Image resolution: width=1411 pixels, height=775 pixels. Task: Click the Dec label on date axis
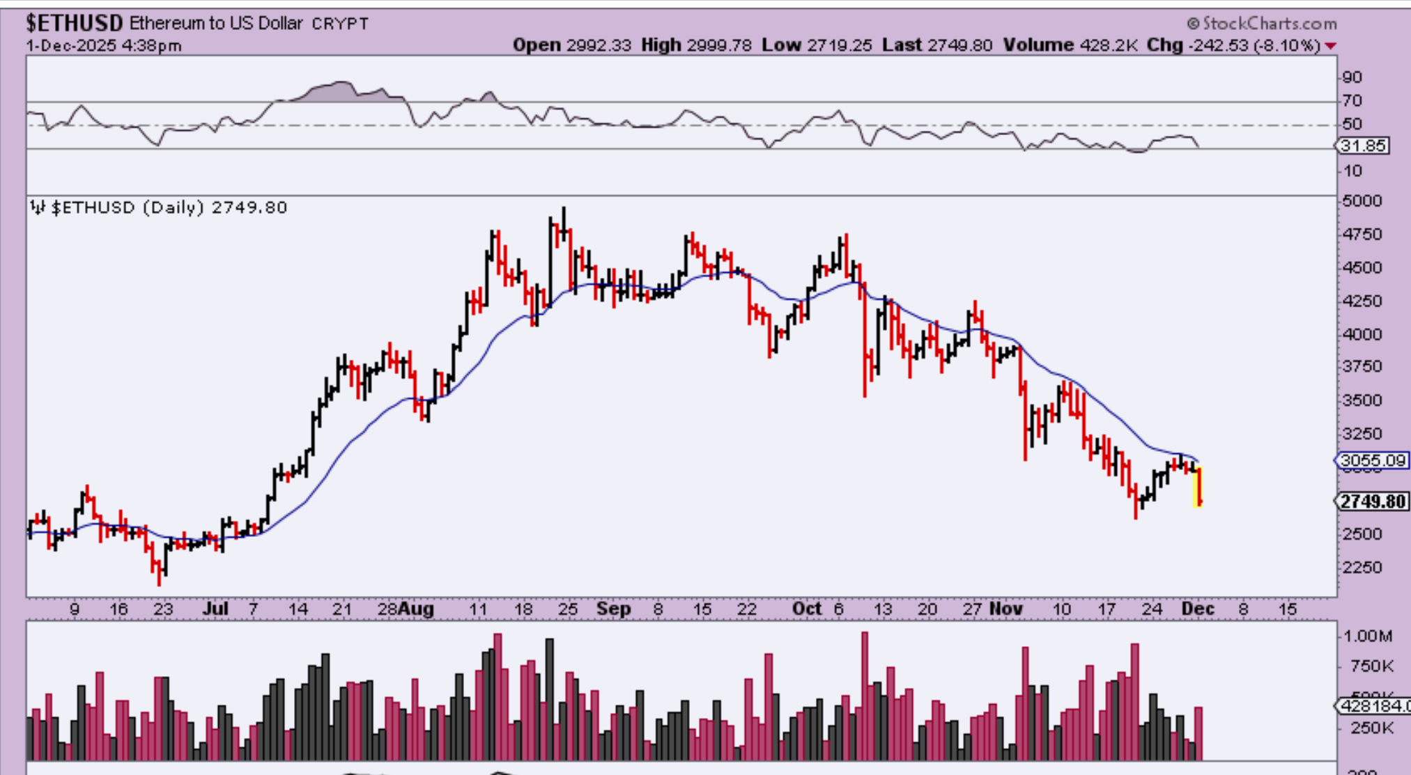click(x=1198, y=609)
